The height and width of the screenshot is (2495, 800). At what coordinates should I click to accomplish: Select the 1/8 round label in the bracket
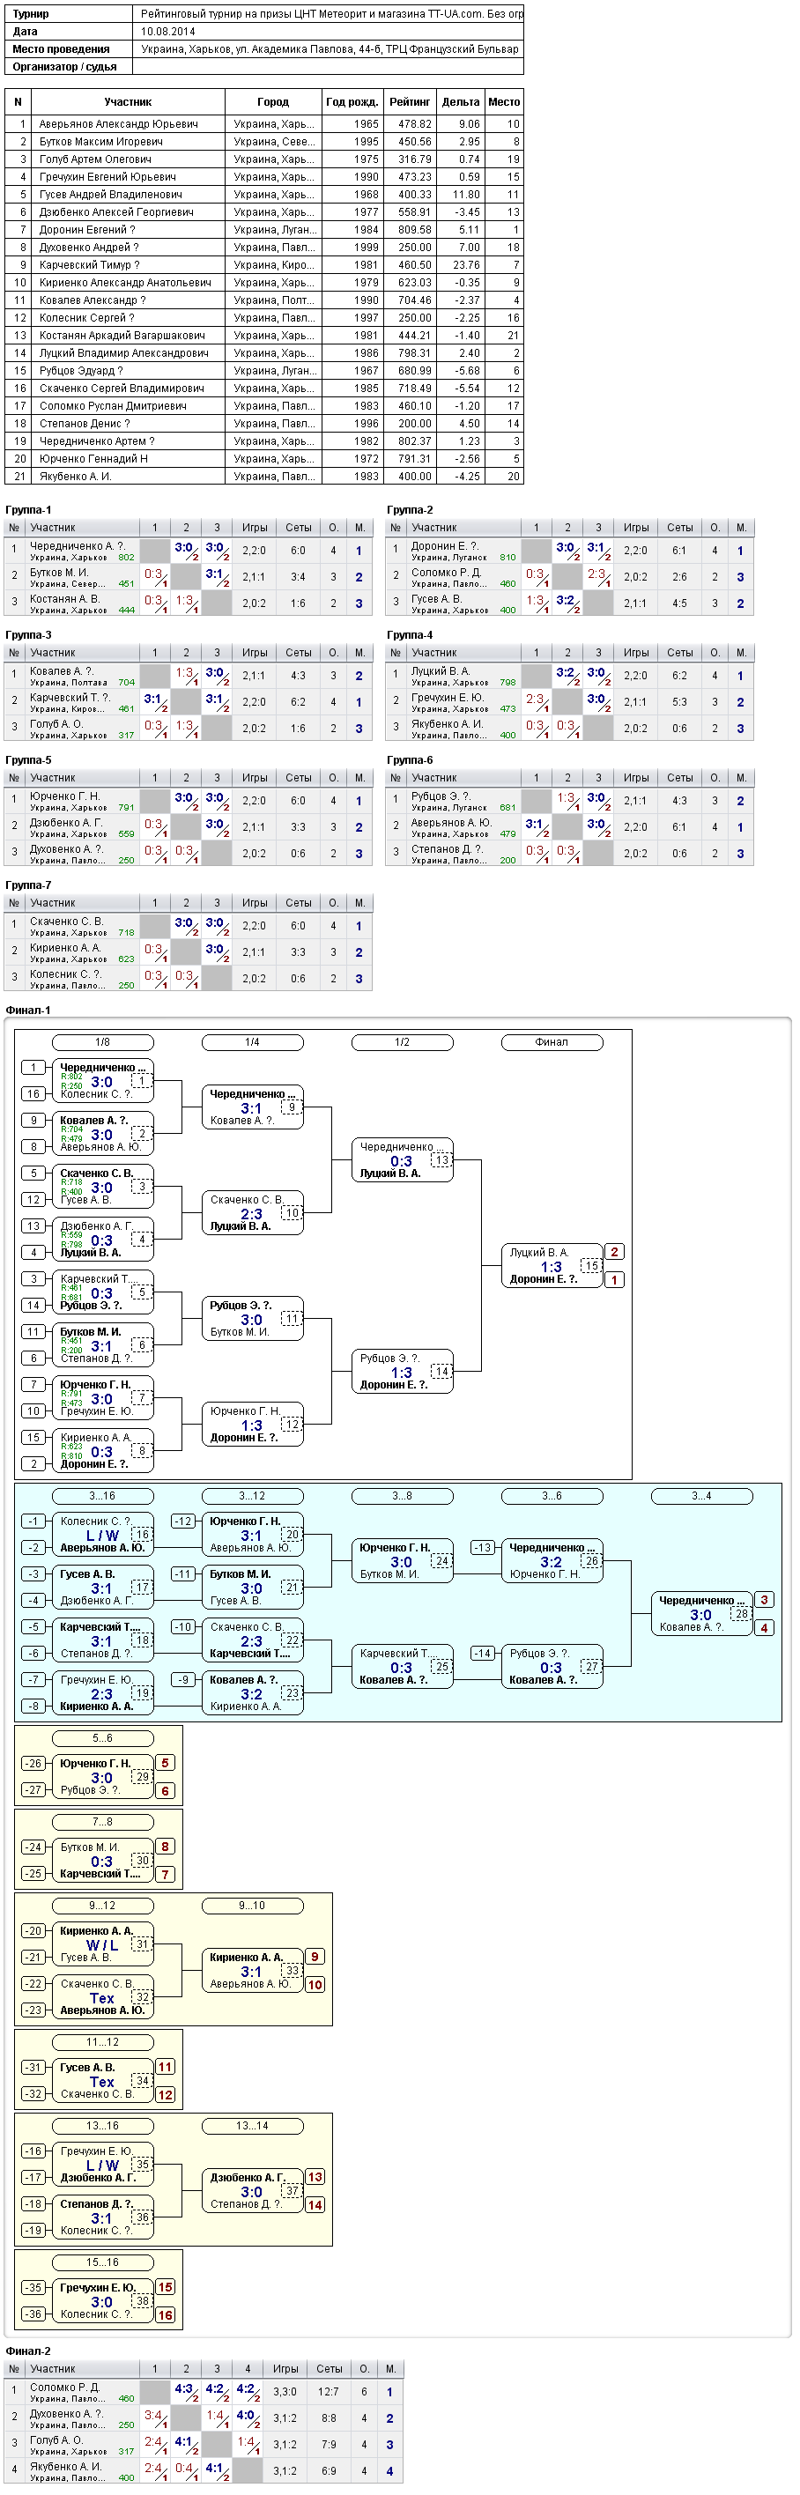point(103,1042)
